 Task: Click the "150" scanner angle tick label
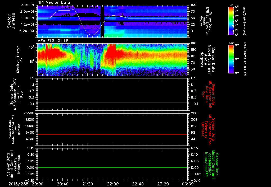(x=193, y=50)
